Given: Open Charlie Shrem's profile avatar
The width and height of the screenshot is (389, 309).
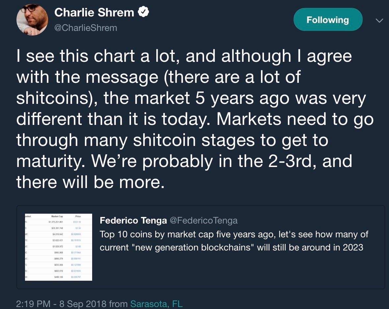Looking at the screenshot, I should click(x=32, y=20).
